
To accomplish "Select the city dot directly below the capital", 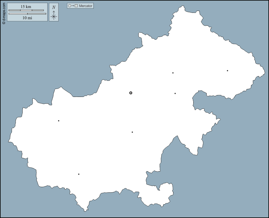I will pyautogui.click(x=132, y=132).
